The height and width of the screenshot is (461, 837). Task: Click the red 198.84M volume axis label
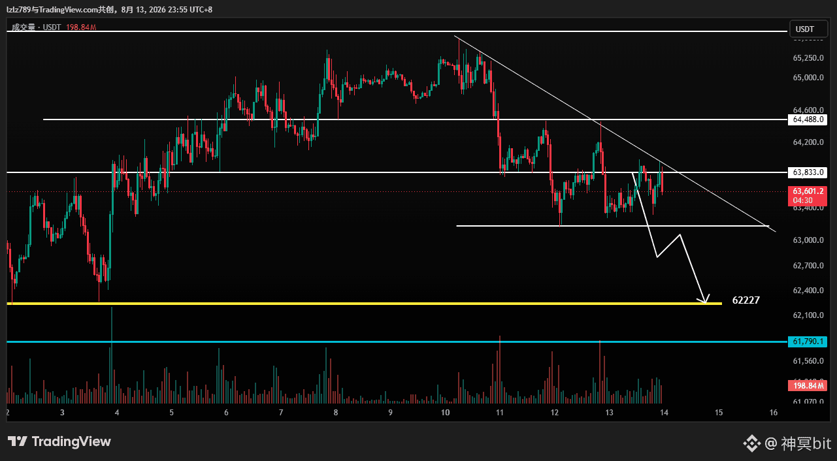pos(809,387)
